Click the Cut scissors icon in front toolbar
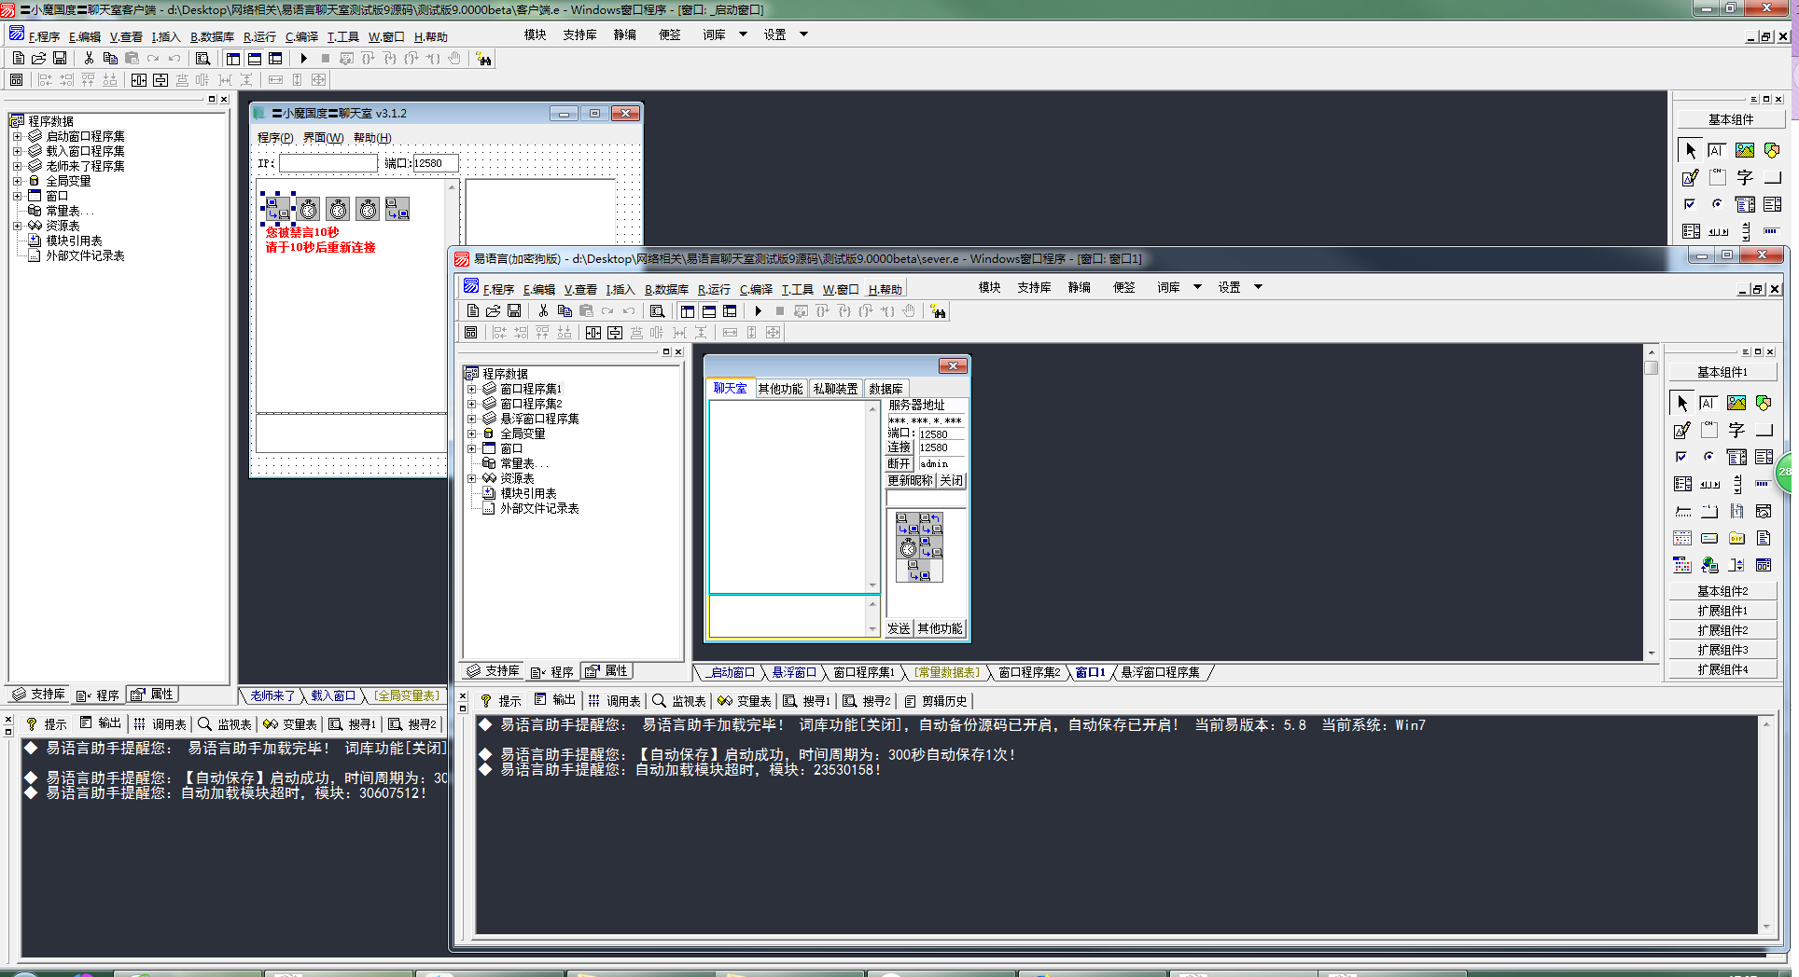Image resolution: width=1799 pixels, height=977 pixels. 543,311
